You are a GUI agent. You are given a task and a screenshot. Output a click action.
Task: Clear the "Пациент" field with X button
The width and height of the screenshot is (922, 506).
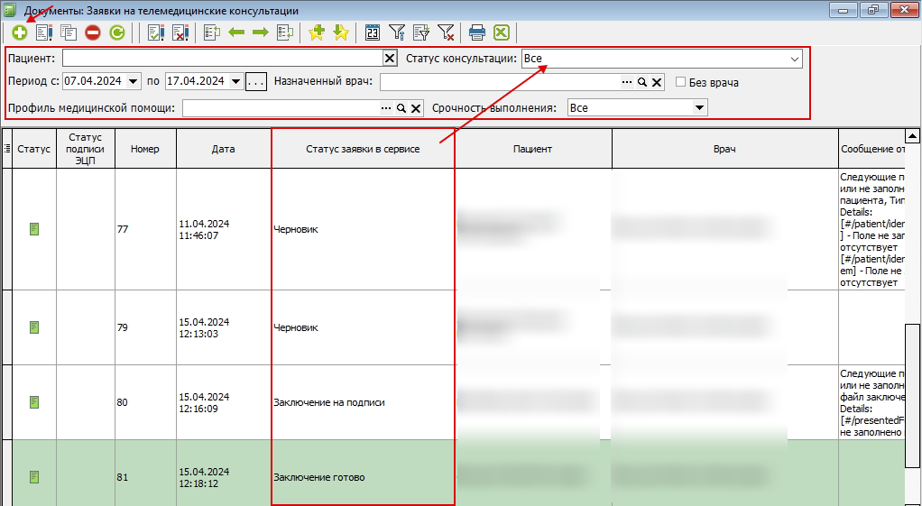(x=390, y=59)
